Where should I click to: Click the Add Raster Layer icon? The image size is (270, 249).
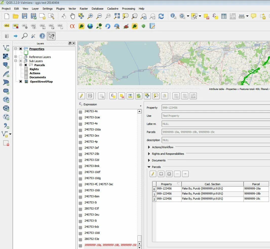6,56
